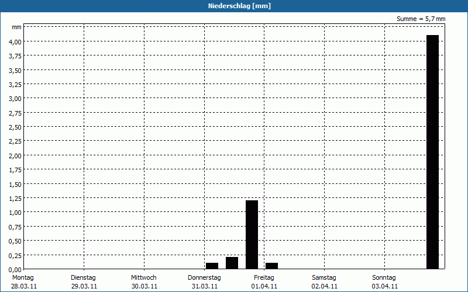Click the 0,25 y-axis value
Image resolution: width=468 pixels, height=292 pixels.
pos(15,256)
